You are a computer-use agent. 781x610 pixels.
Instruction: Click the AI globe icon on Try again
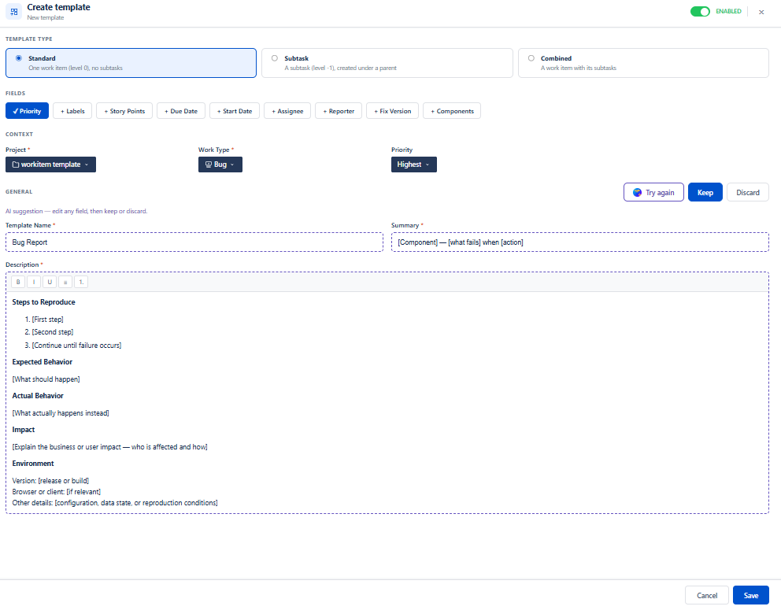(637, 192)
